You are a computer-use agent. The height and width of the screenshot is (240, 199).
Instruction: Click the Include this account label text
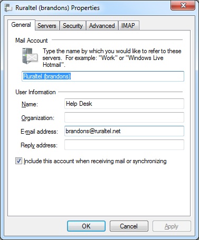pos(95,161)
